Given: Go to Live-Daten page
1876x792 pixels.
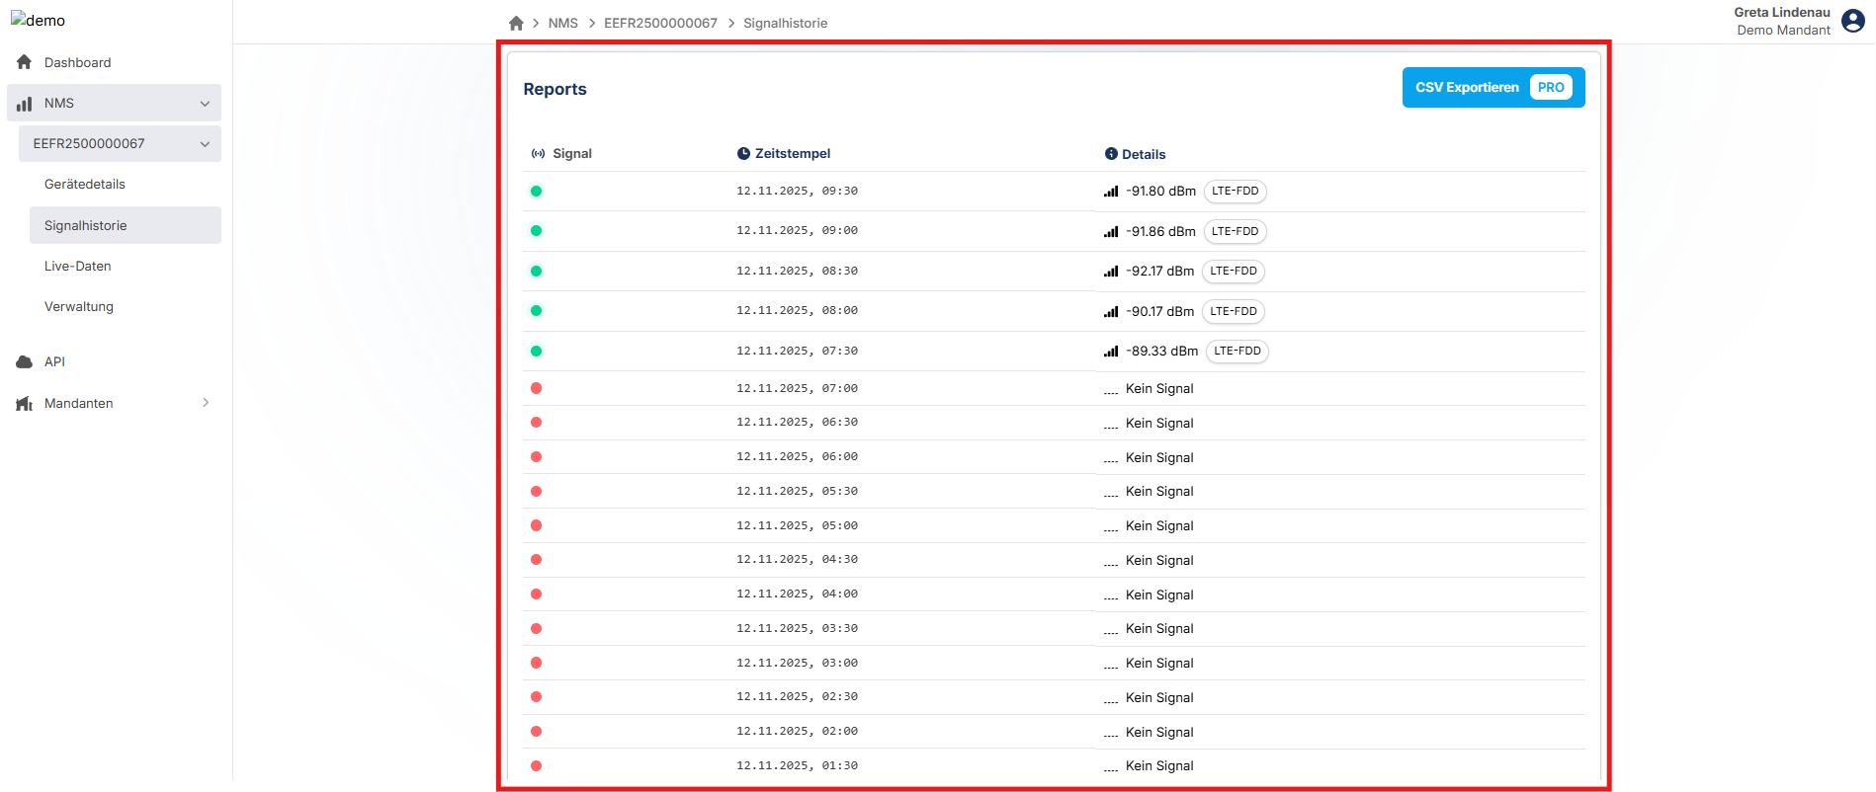Looking at the screenshot, I should pyautogui.click(x=78, y=266).
